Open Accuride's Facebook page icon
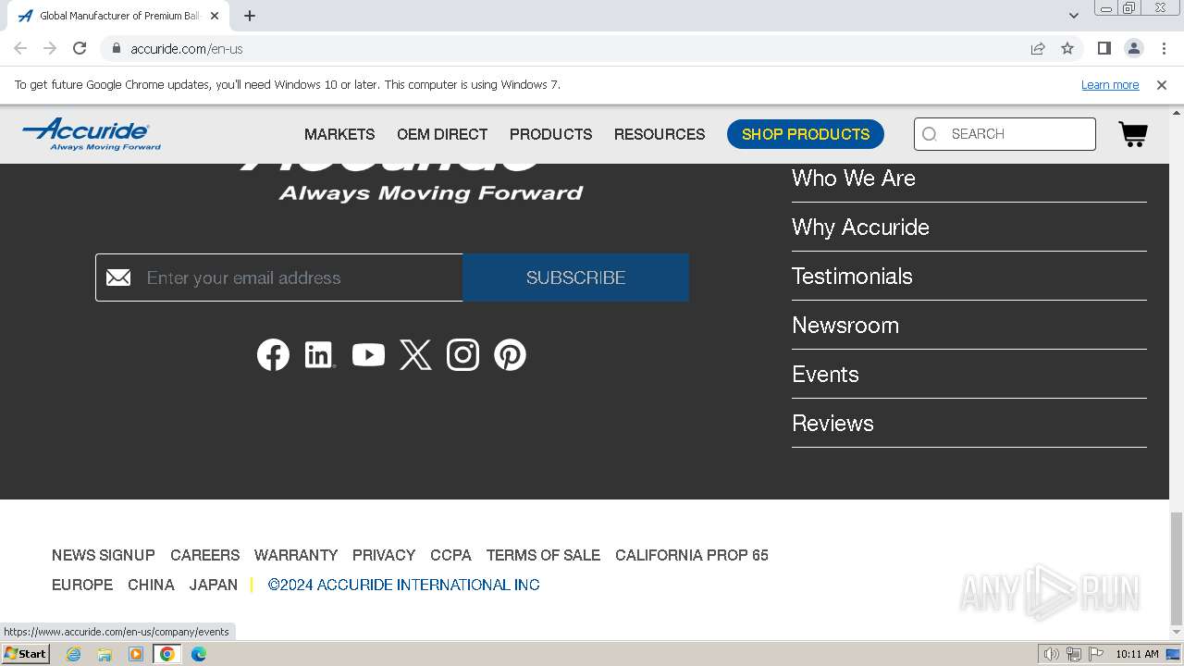The height and width of the screenshot is (666, 1184). click(273, 355)
